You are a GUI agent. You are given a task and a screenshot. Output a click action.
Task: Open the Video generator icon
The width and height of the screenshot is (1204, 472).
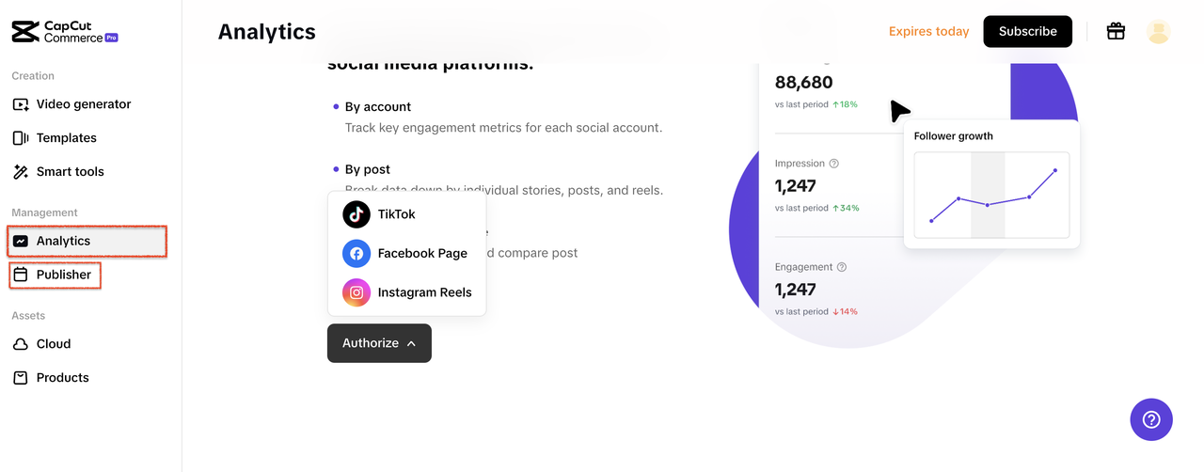point(21,104)
